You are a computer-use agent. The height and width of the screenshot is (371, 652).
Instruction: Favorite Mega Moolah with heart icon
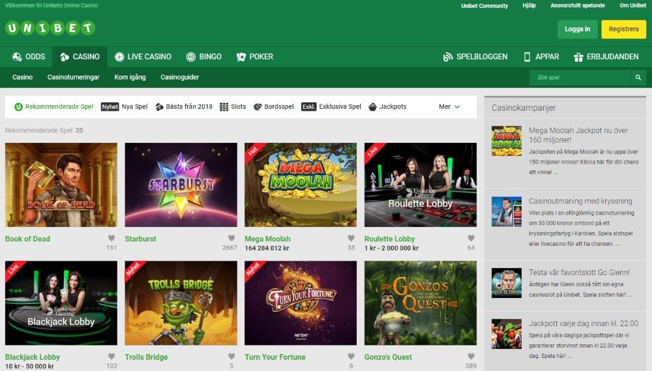(x=351, y=239)
